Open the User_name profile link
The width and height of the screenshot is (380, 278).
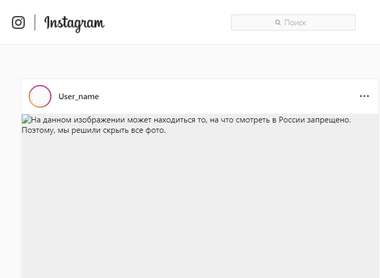coord(79,97)
